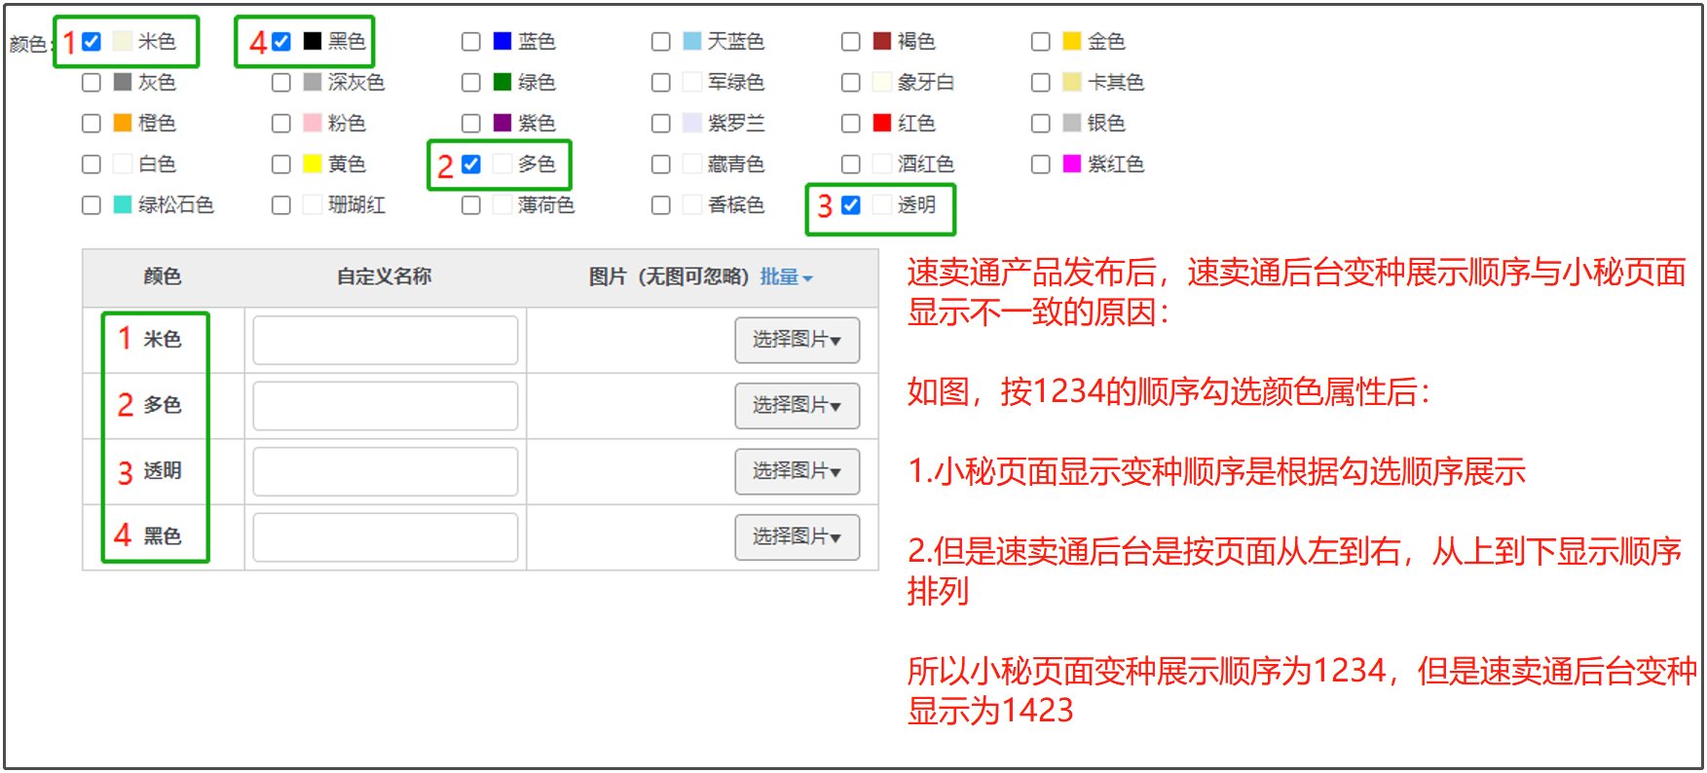Focus the custom name field for 米色
The width and height of the screenshot is (1707, 773).
click(386, 340)
